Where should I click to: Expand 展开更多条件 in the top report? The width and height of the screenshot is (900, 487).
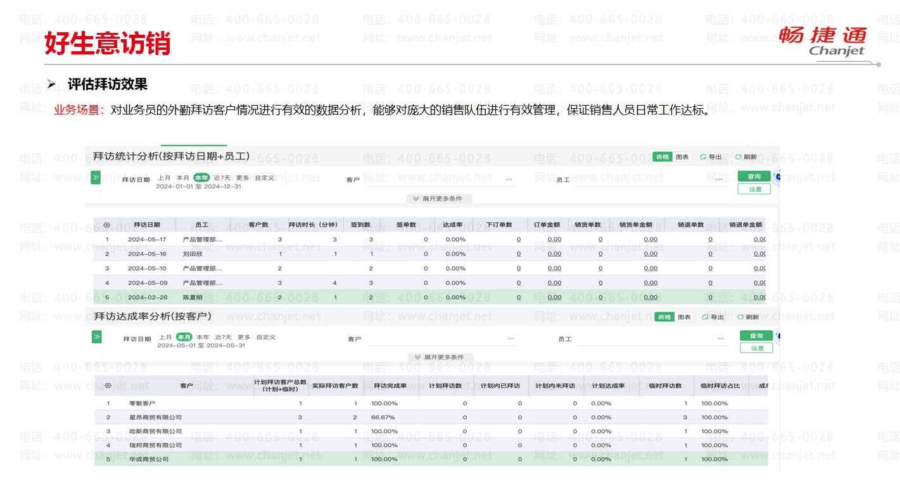438,199
